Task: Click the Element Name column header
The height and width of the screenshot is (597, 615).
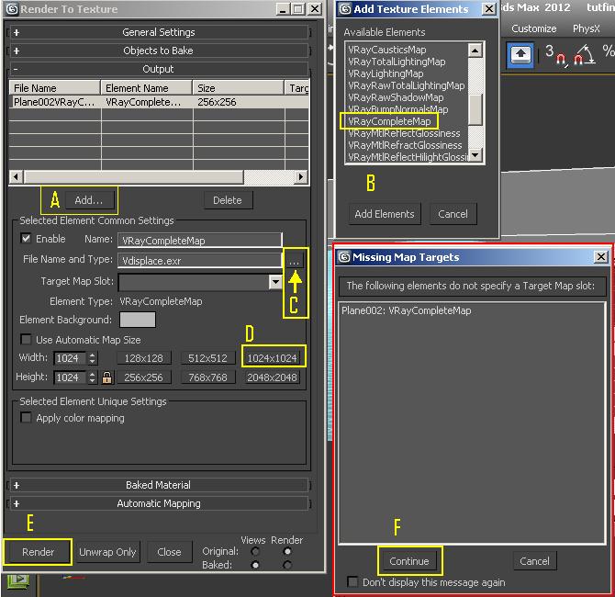Action: [x=147, y=88]
